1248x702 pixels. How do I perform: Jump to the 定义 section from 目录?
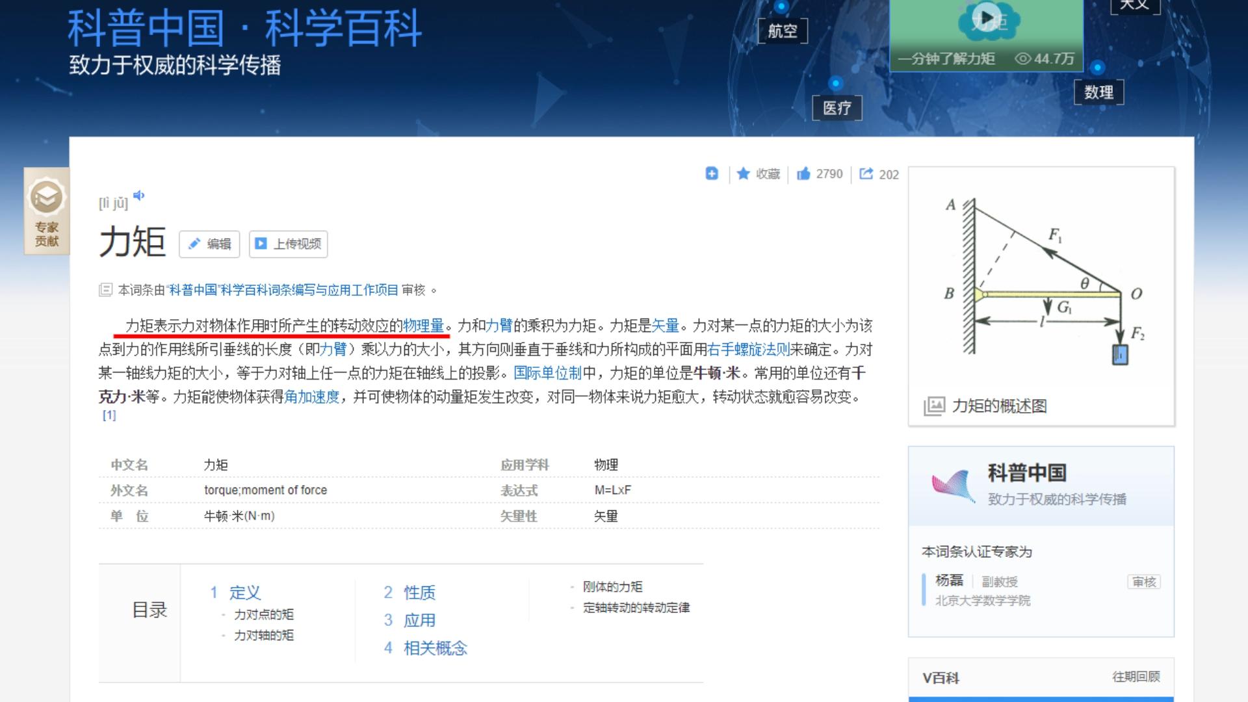[x=245, y=593]
